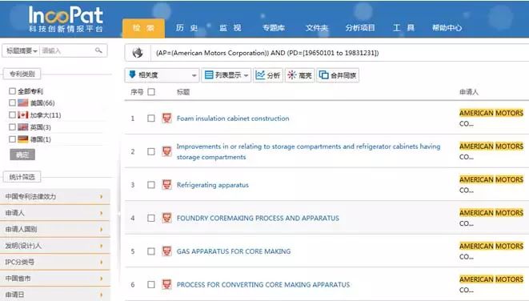Click the IncoPat logo
This screenshot has width=529, height=301.
tap(66, 19)
